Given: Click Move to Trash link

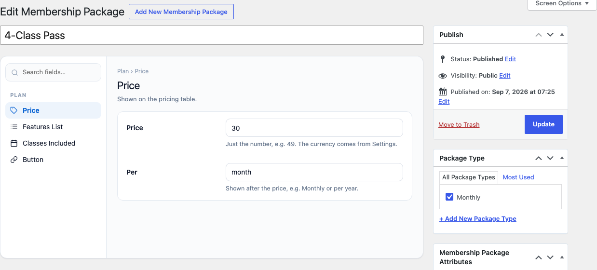Looking at the screenshot, I should pos(459,125).
